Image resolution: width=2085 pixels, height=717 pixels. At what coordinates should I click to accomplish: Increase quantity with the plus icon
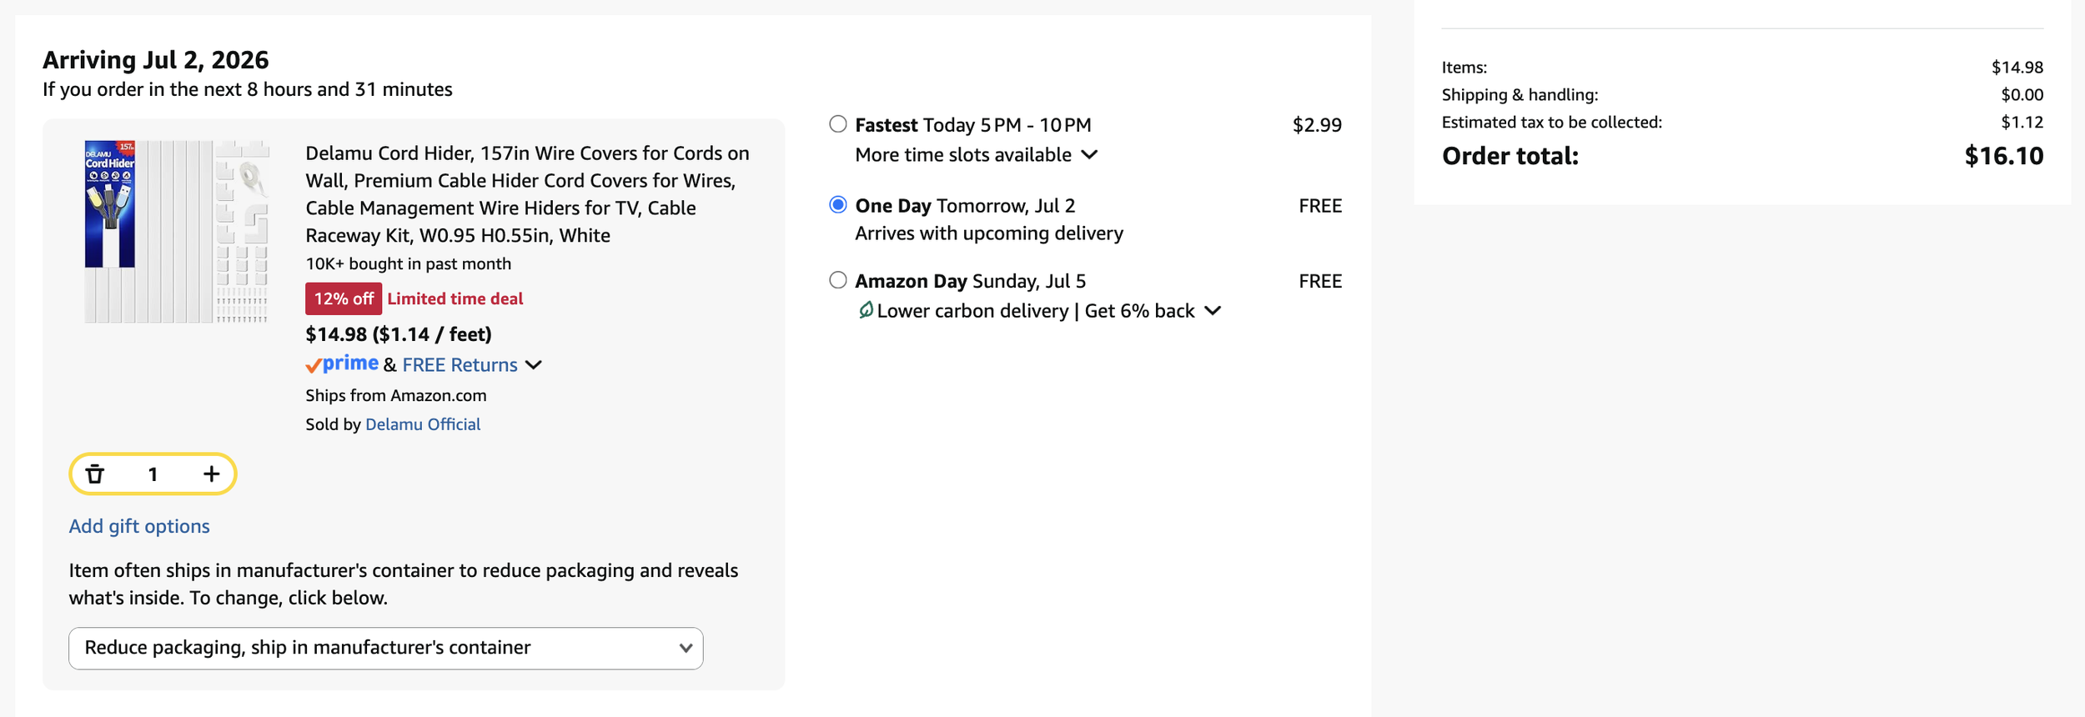pos(212,474)
